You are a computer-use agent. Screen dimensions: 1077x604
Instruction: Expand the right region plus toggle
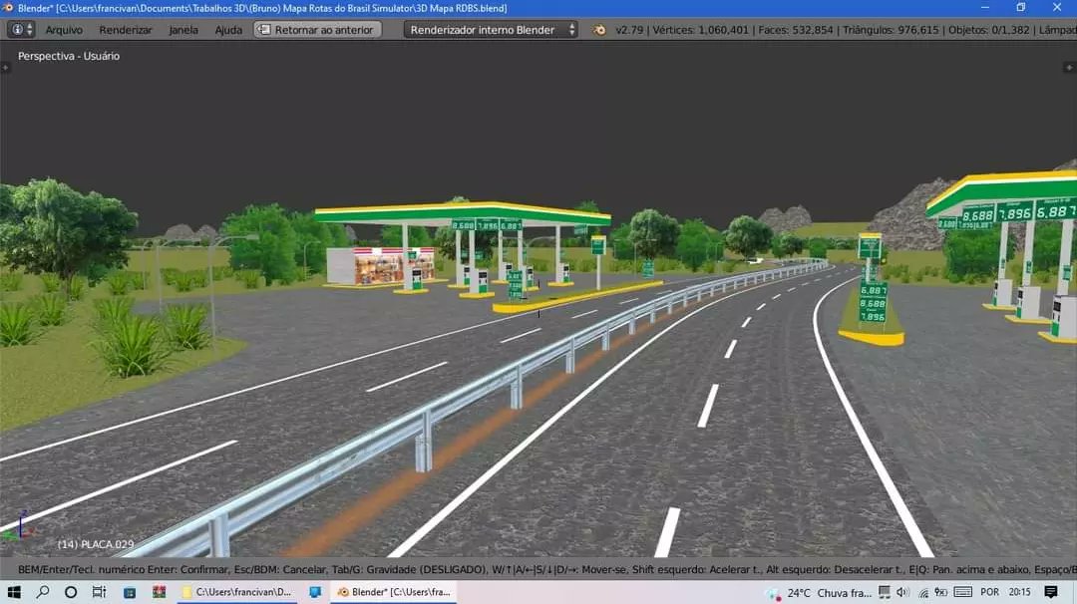1069,67
